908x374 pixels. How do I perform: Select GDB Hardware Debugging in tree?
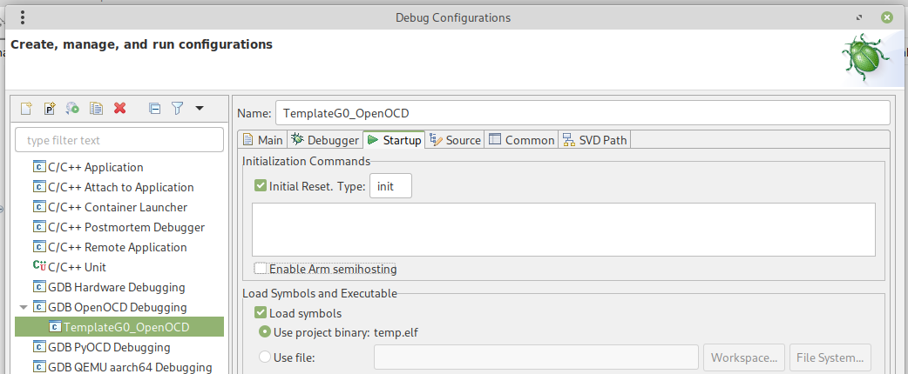(x=116, y=287)
